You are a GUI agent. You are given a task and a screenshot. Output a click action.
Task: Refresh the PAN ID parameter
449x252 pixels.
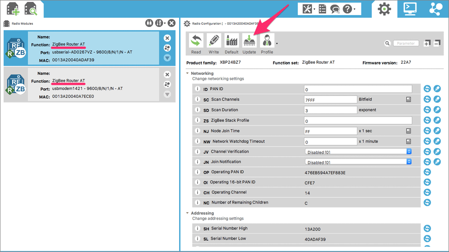(x=427, y=89)
